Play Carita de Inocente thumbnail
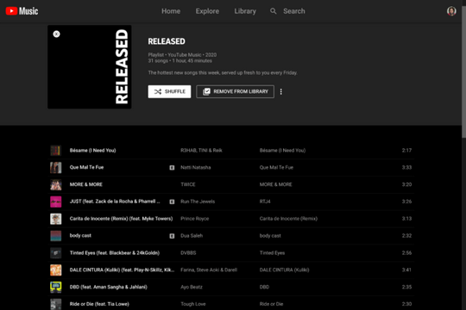Image resolution: width=466 pixels, height=310 pixels. 56,219
